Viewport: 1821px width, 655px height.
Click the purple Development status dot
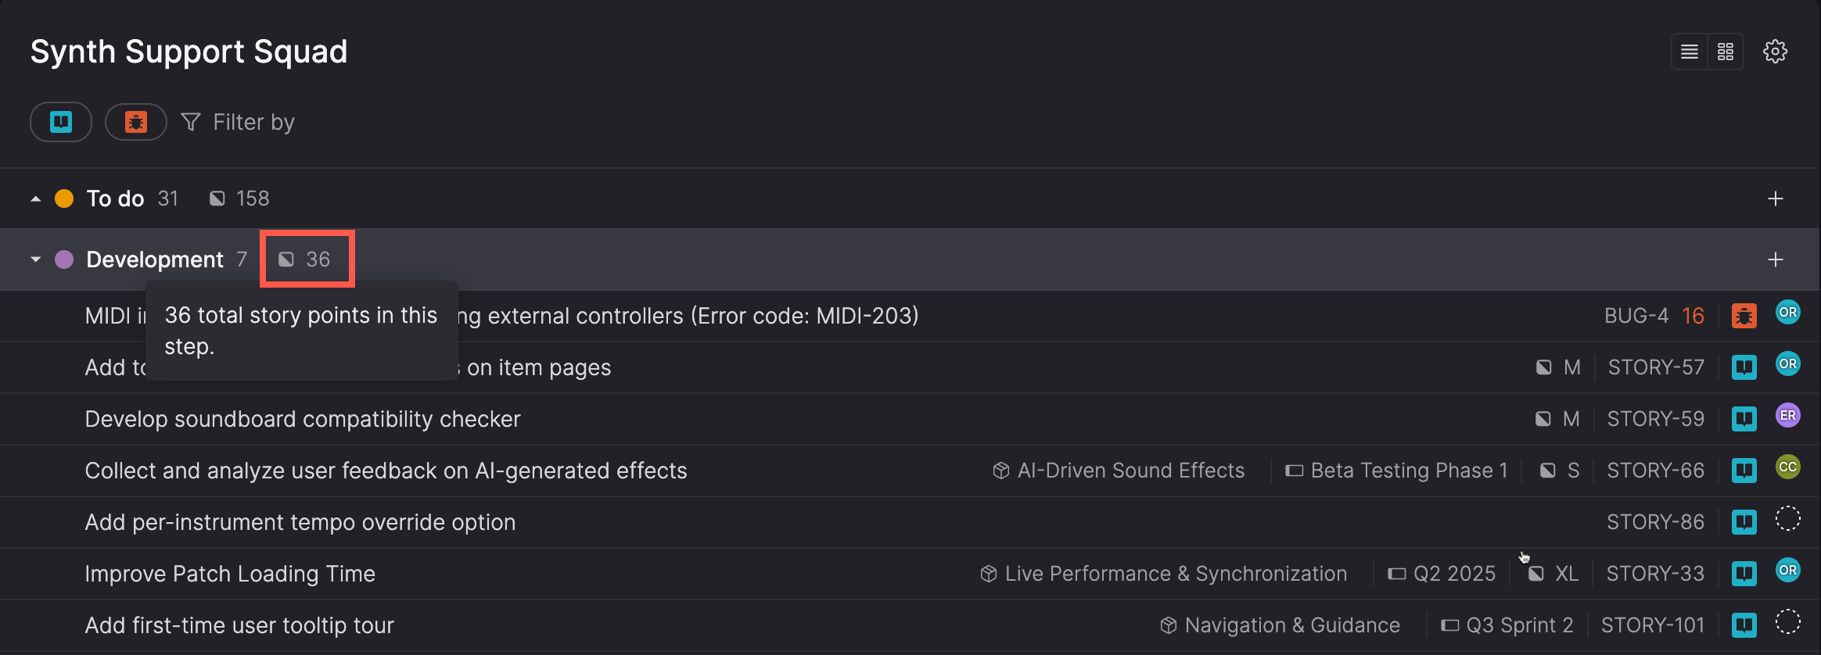pyautogui.click(x=64, y=259)
